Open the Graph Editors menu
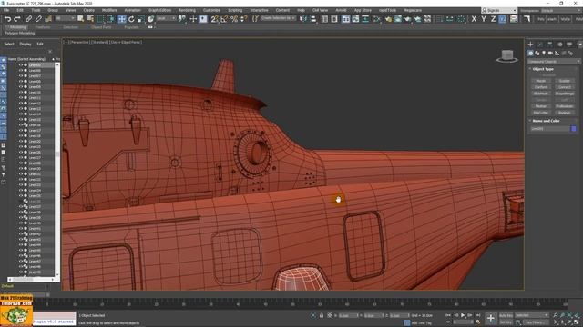 [160, 10]
